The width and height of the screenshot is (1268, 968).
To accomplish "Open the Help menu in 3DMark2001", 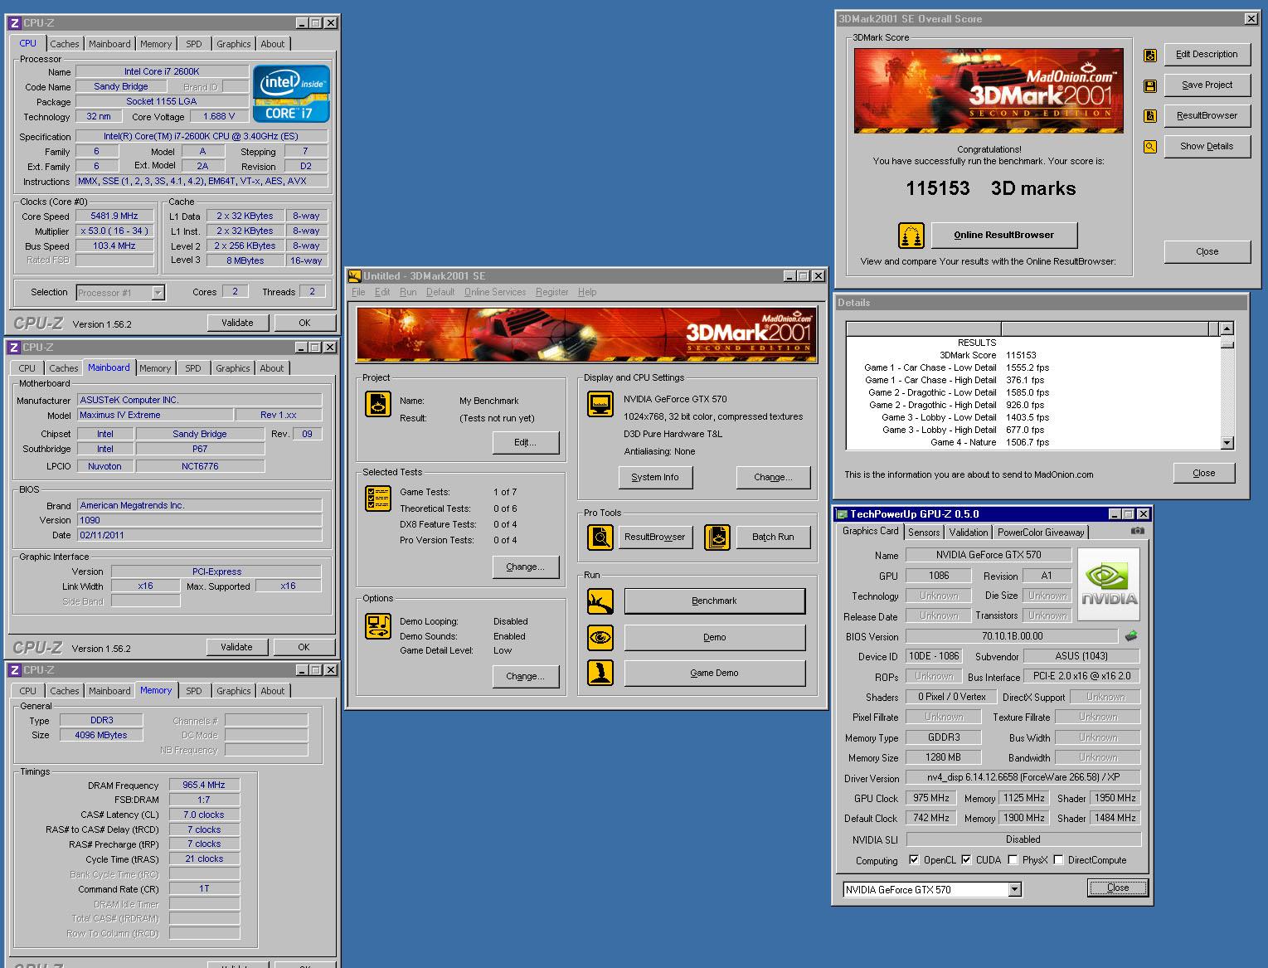I will click(587, 292).
